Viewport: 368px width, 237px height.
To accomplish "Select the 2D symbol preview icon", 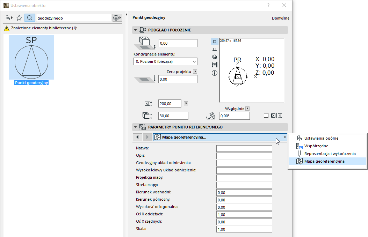I will pyautogui.click(x=215, y=42).
